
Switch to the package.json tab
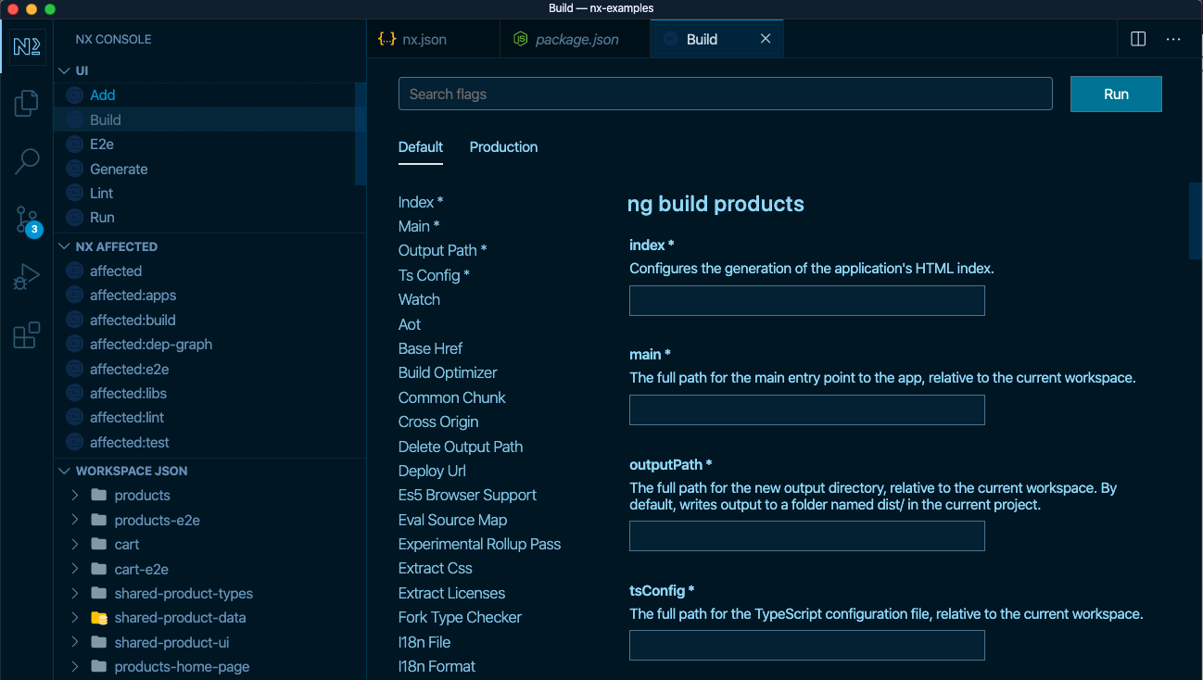(575, 39)
